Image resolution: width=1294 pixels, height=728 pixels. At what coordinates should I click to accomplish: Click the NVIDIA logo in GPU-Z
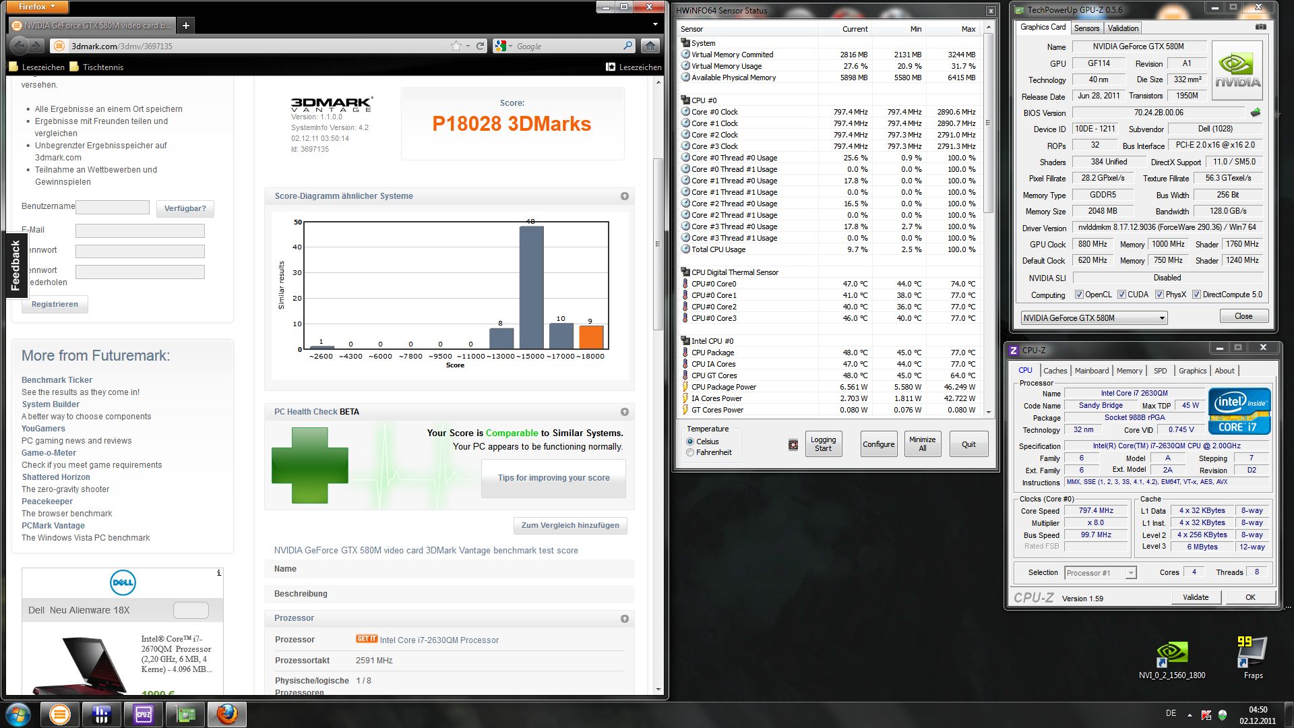tap(1237, 71)
